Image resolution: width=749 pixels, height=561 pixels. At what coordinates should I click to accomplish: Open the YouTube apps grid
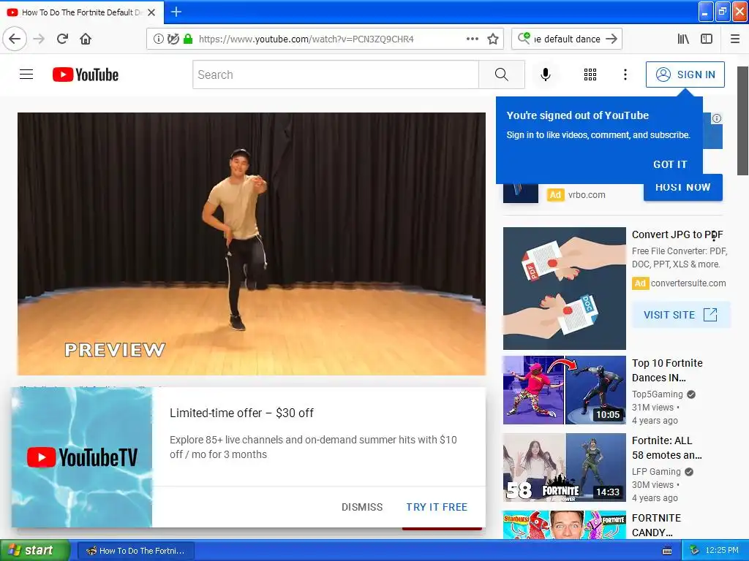(x=590, y=75)
